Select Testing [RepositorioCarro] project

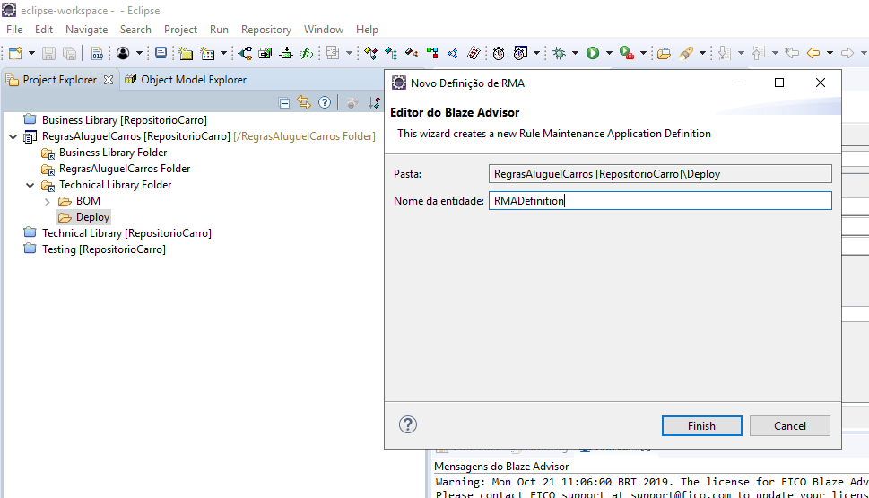(95, 249)
